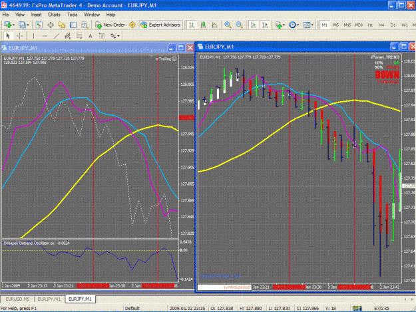Open the Market Watch panel icon
Viewport: 416px width, 312px height.
(x=39, y=25)
